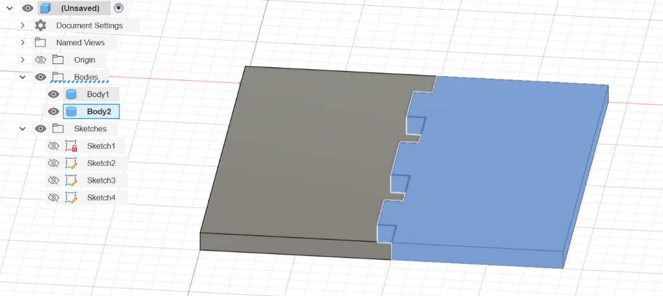663x296 pixels.
Task: Click the Sketches folder icon
Action: coord(58,128)
